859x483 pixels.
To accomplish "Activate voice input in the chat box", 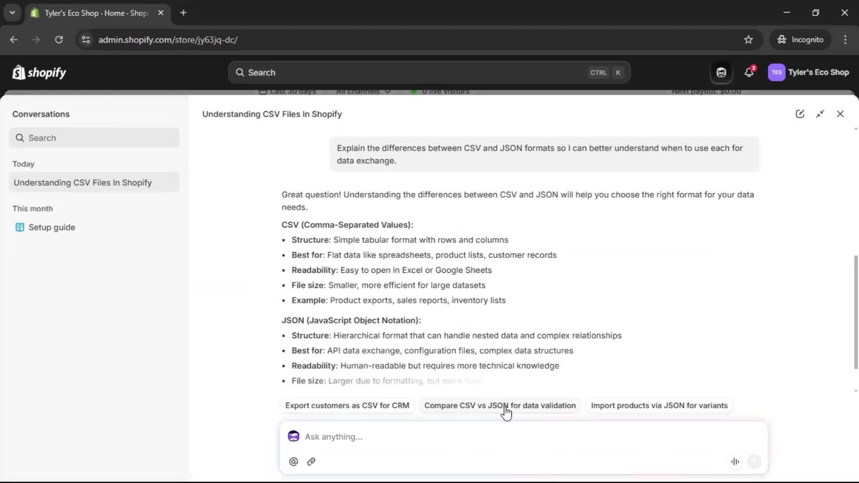I will point(735,461).
